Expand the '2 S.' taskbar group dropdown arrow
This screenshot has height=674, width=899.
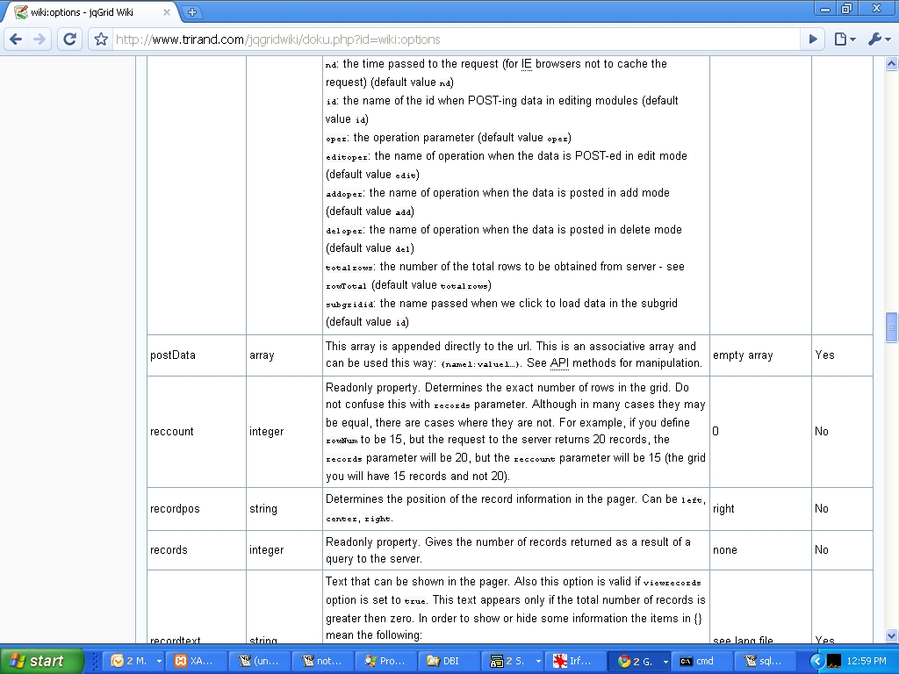pyautogui.click(x=538, y=661)
